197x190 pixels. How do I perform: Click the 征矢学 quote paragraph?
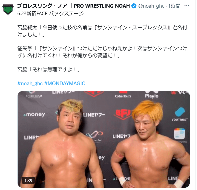pos(102,52)
